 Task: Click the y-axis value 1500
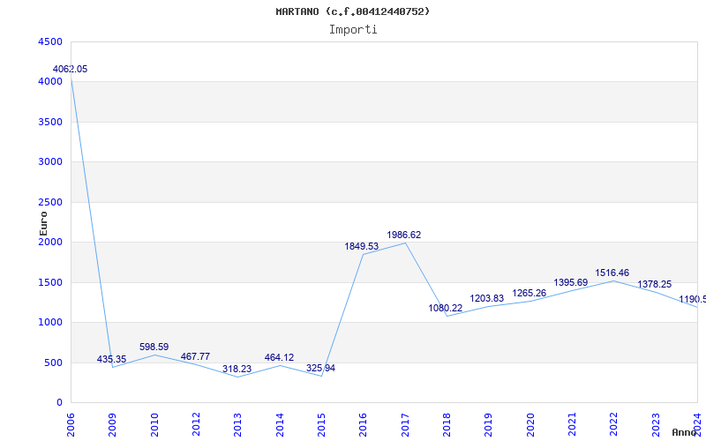point(50,282)
